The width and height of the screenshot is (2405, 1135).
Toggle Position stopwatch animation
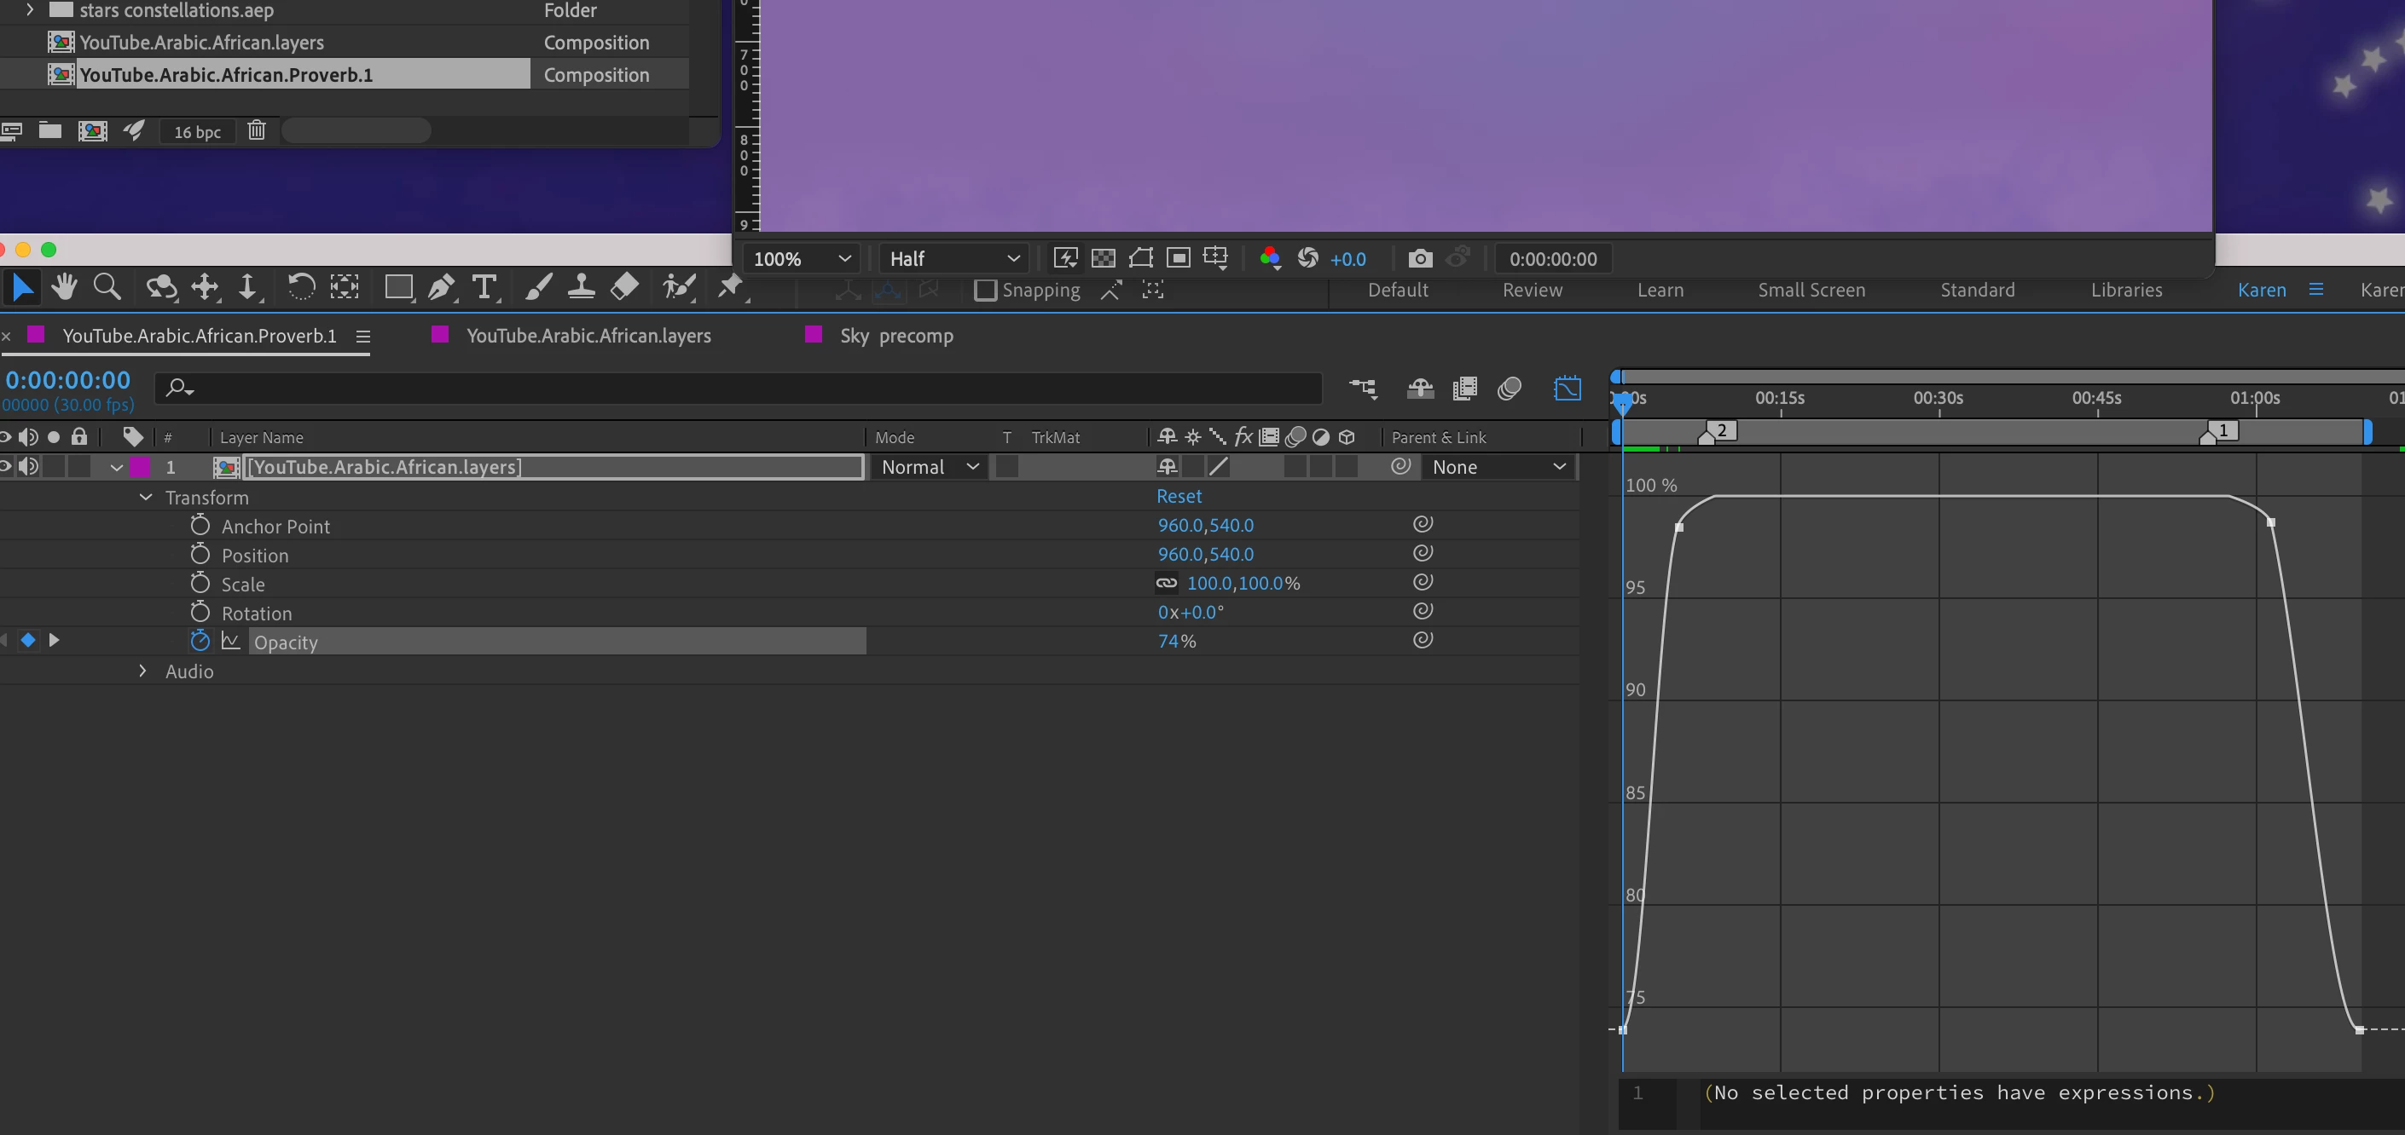click(200, 554)
